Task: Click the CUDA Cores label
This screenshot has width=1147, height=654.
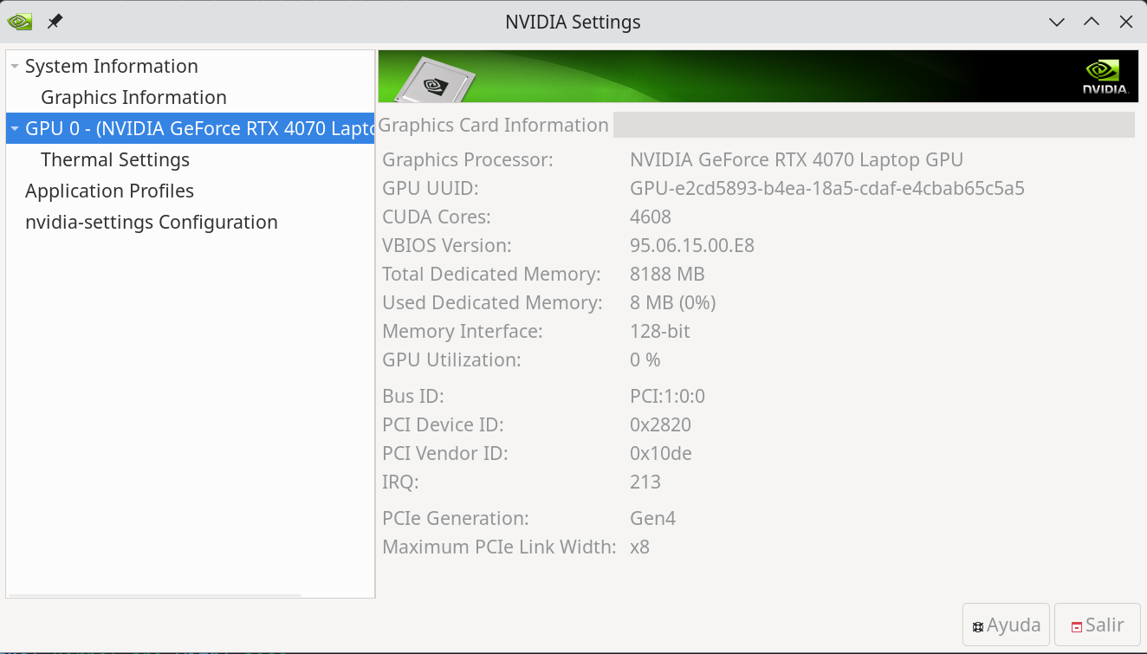Action: (x=437, y=217)
